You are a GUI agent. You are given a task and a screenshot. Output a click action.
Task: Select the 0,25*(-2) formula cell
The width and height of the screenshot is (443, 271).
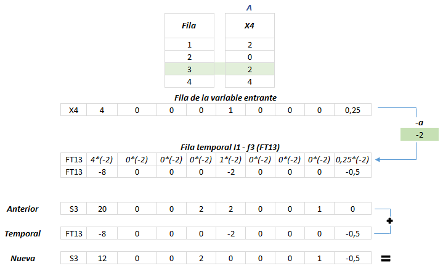[x=352, y=160]
